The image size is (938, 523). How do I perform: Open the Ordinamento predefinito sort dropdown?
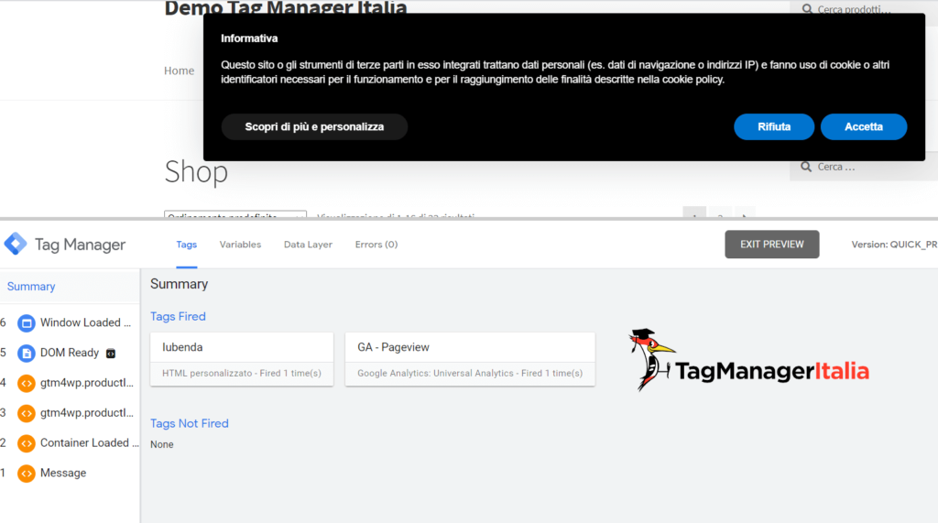pos(235,214)
